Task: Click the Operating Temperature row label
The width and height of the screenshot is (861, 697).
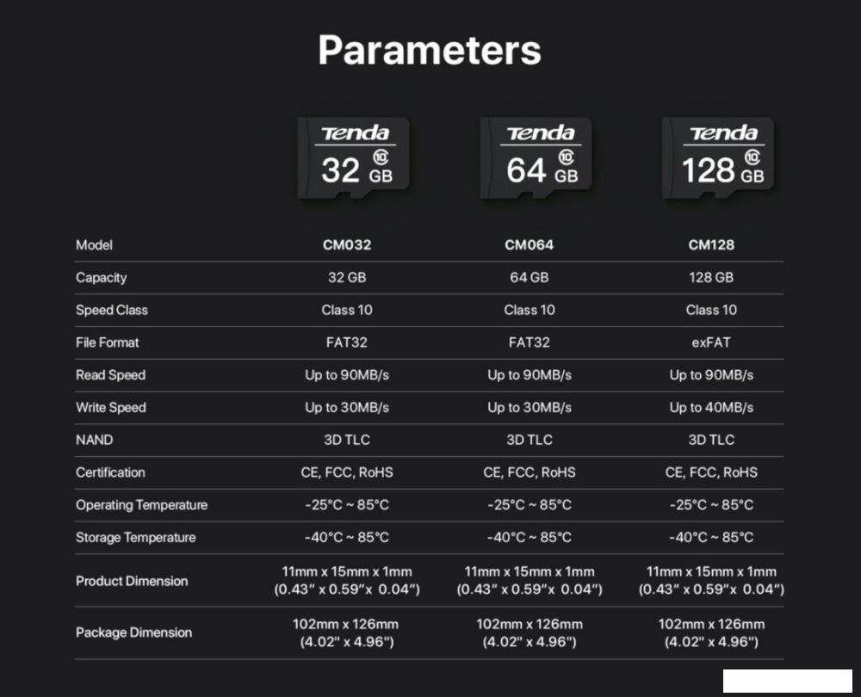Action: (141, 505)
